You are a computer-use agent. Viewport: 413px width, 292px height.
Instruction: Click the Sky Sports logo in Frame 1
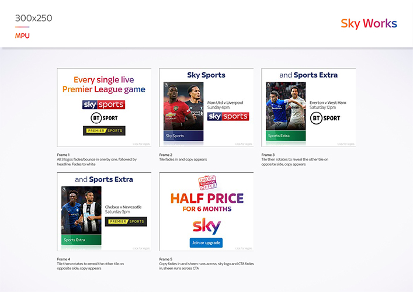(104, 105)
